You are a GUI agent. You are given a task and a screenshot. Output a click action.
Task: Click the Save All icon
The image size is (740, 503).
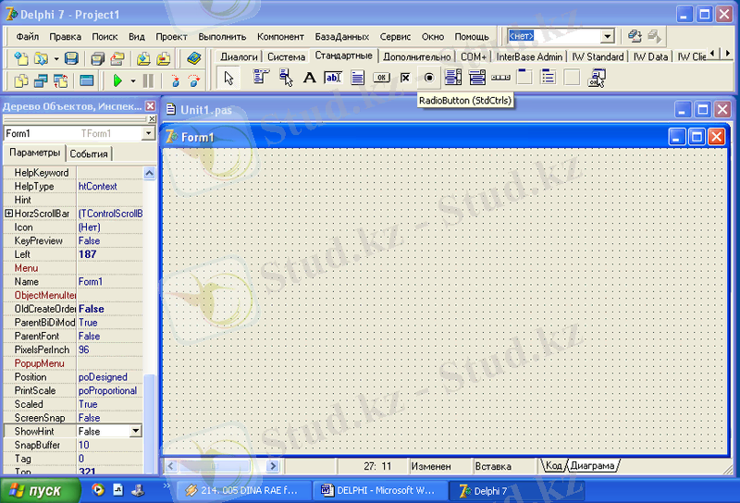point(97,58)
